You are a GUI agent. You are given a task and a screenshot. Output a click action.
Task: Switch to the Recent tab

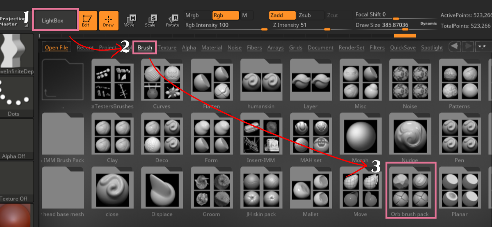click(x=85, y=47)
